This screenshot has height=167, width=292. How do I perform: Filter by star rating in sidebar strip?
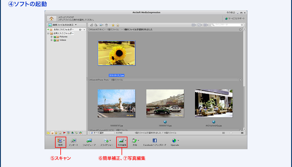[x=56, y=133]
